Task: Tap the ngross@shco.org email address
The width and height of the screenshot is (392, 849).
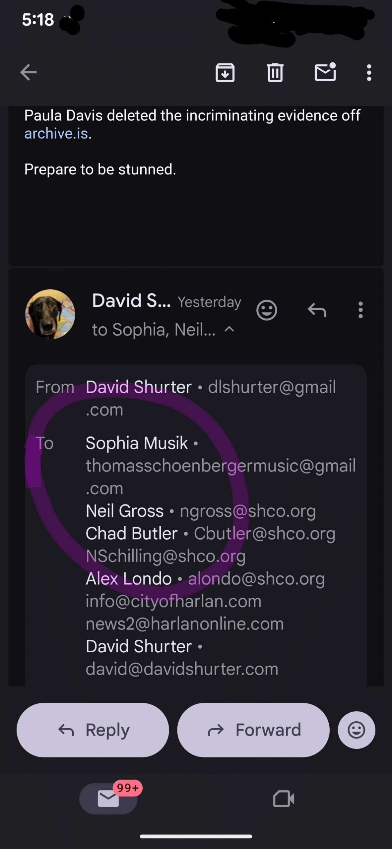Action: 247,511
